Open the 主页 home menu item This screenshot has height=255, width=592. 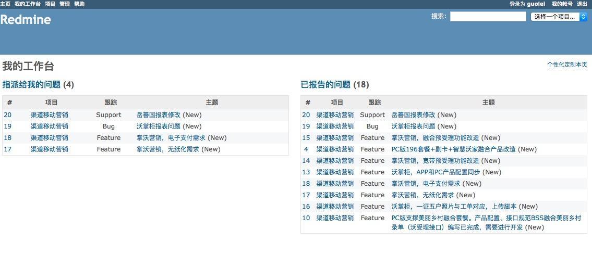5,4
